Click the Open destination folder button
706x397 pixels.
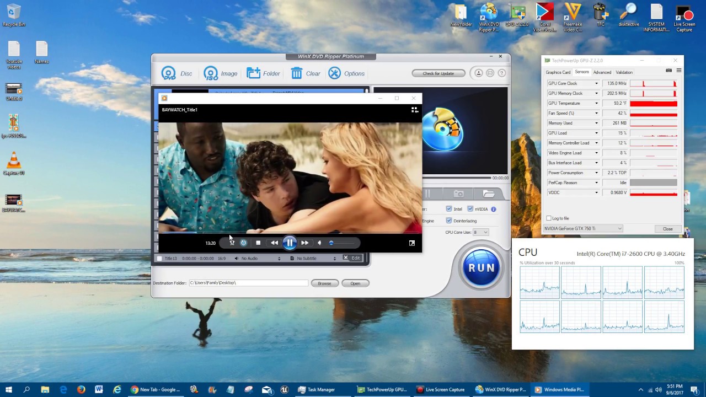click(x=355, y=283)
